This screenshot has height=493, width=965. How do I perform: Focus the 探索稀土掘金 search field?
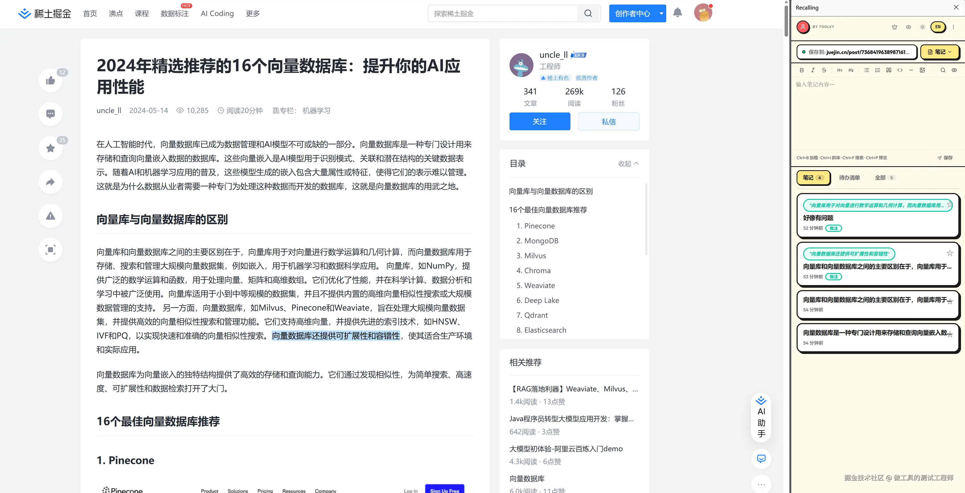pos(502,14)
